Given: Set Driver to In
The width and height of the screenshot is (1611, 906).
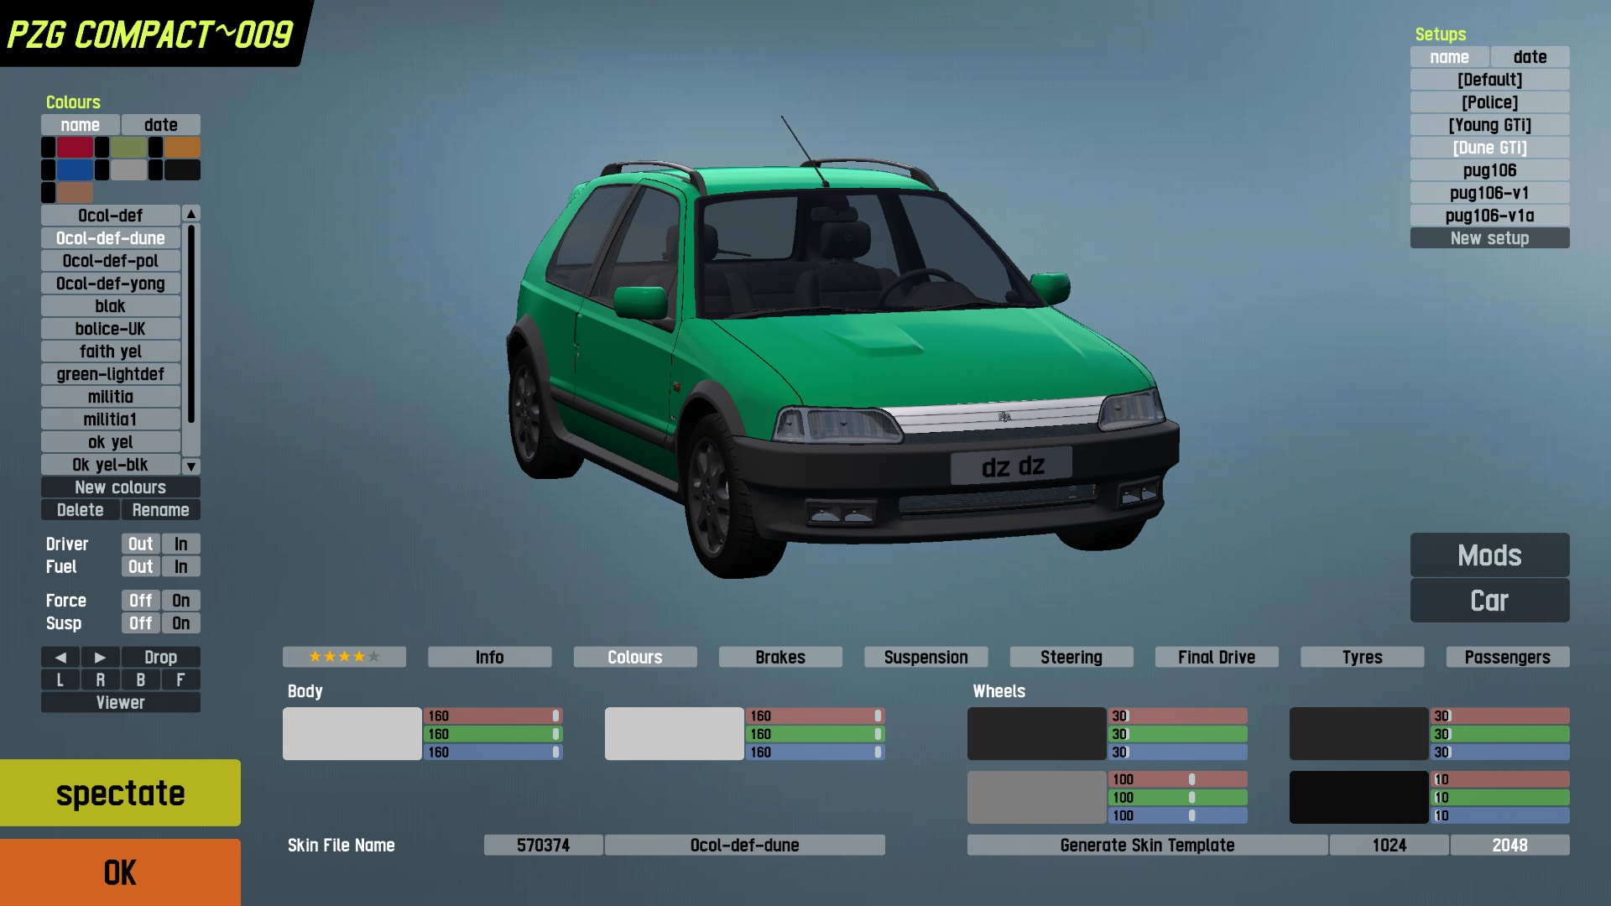Looking at the screenshot, I should point(180,544).
